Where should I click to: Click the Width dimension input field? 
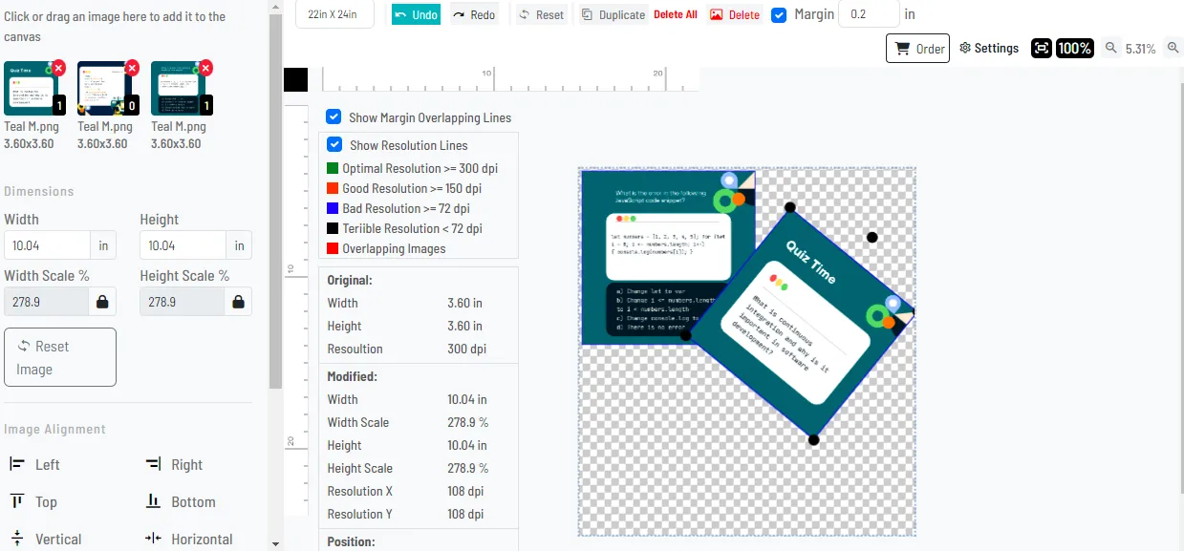tap(48, 245)
